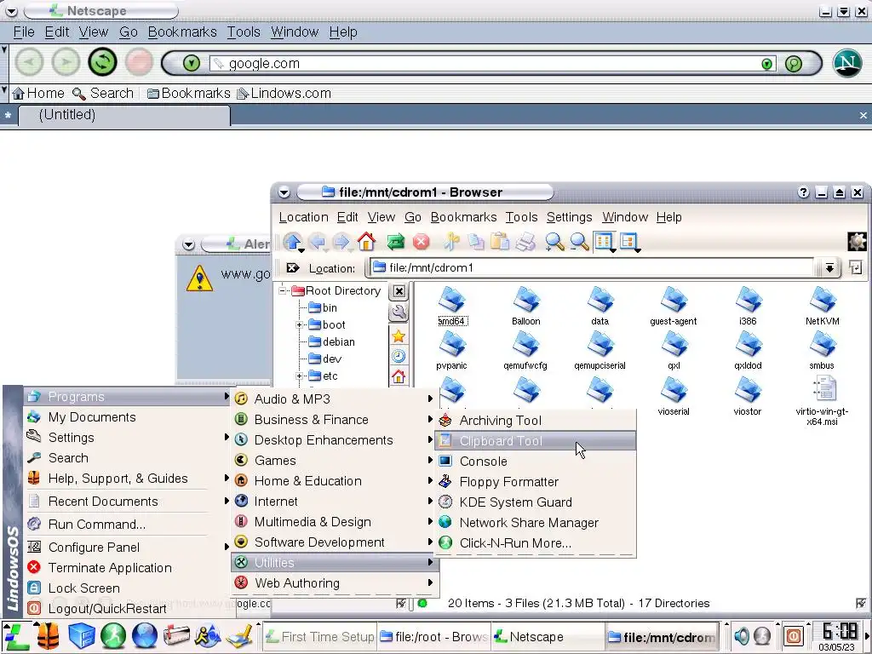The height and width of the screenshot is (654, 872).
Task: Click the Netscape forward arrow button
Action: coord(66,61)
